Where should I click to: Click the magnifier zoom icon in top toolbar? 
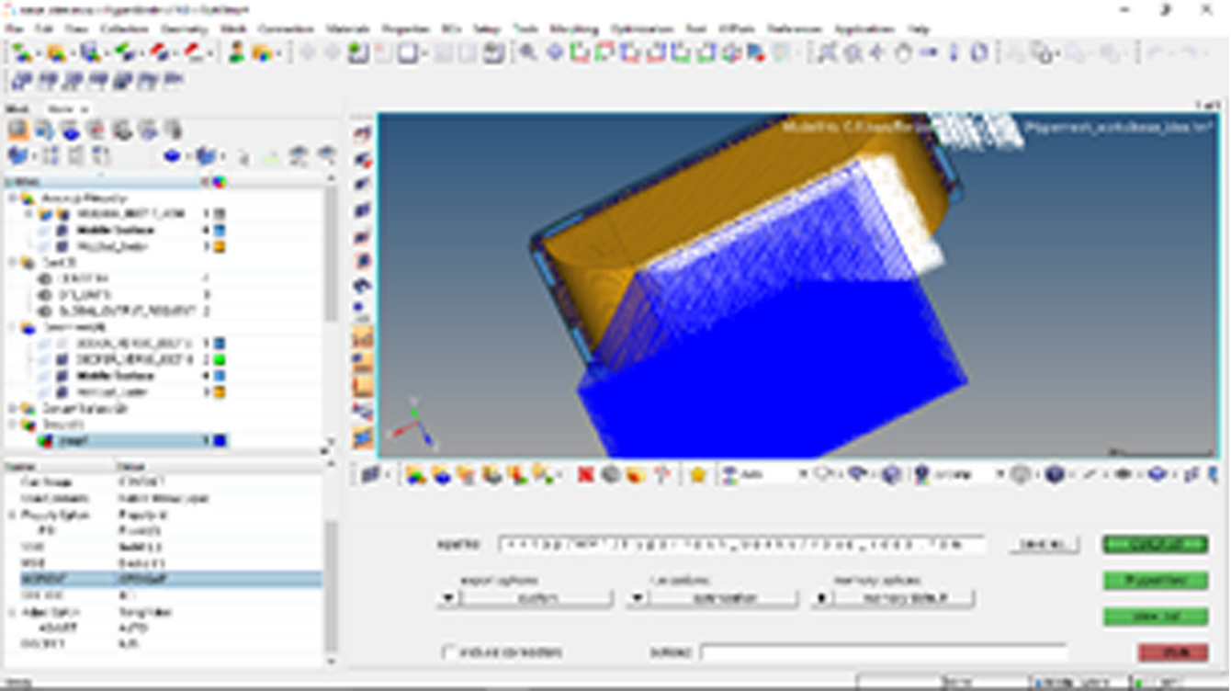[527, 53]
